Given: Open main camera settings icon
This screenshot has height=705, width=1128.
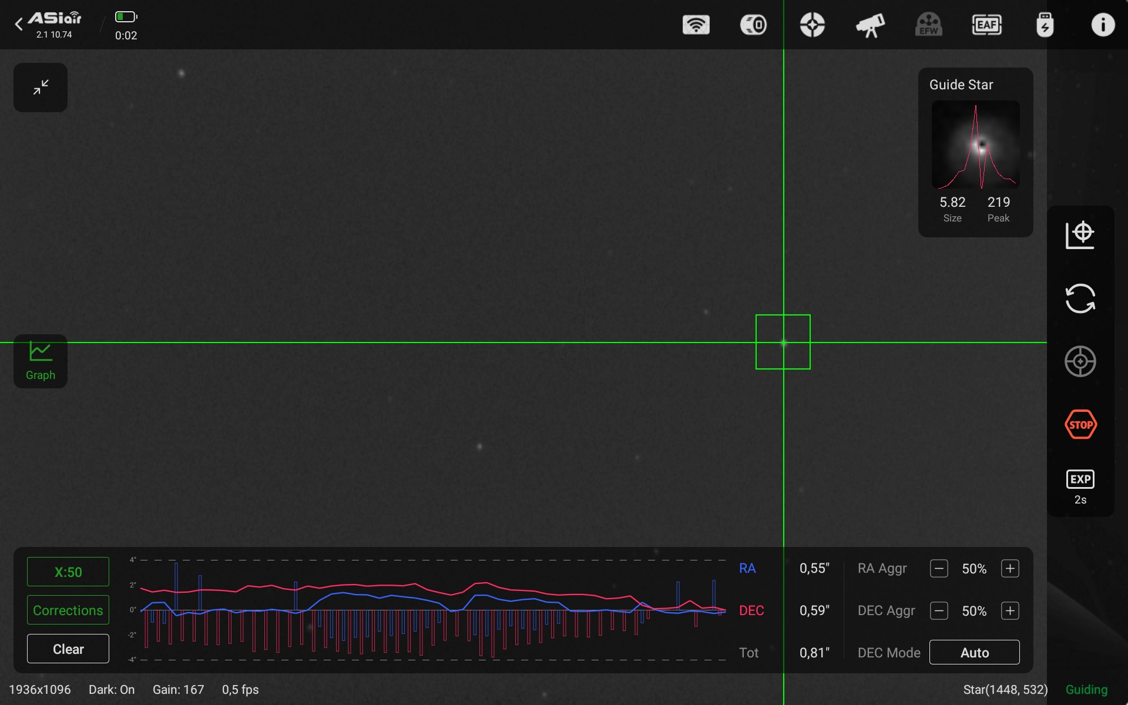Looking at the screenshot, I should point(753,25).
